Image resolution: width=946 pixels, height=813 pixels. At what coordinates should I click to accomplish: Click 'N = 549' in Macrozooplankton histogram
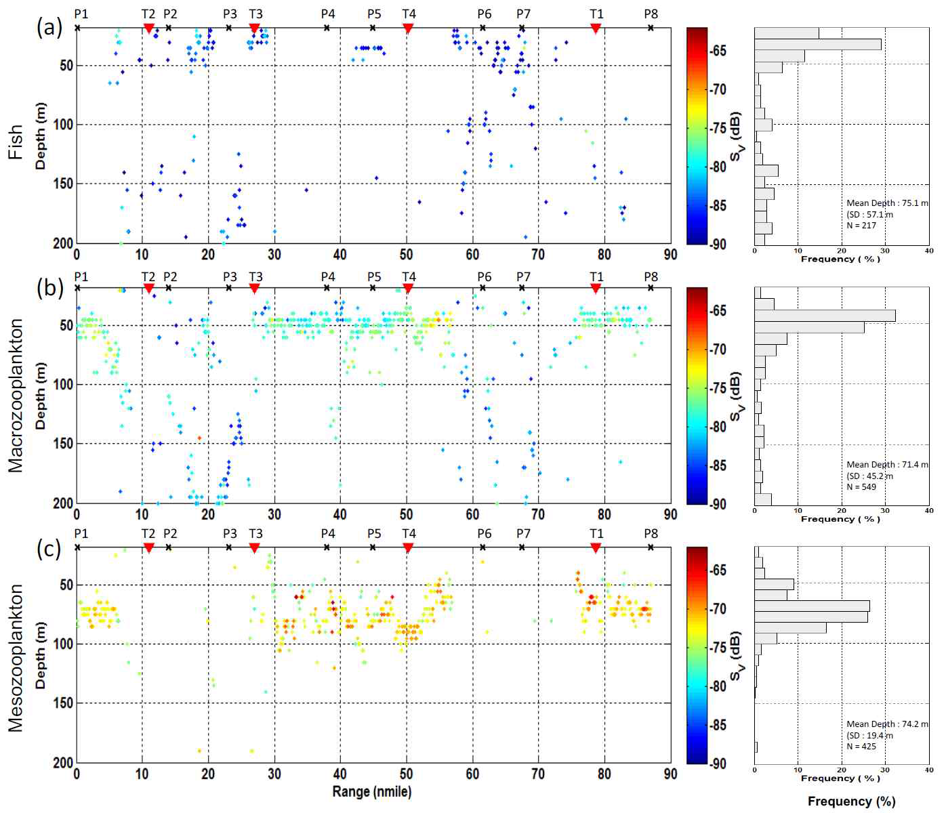pos(861,486)
